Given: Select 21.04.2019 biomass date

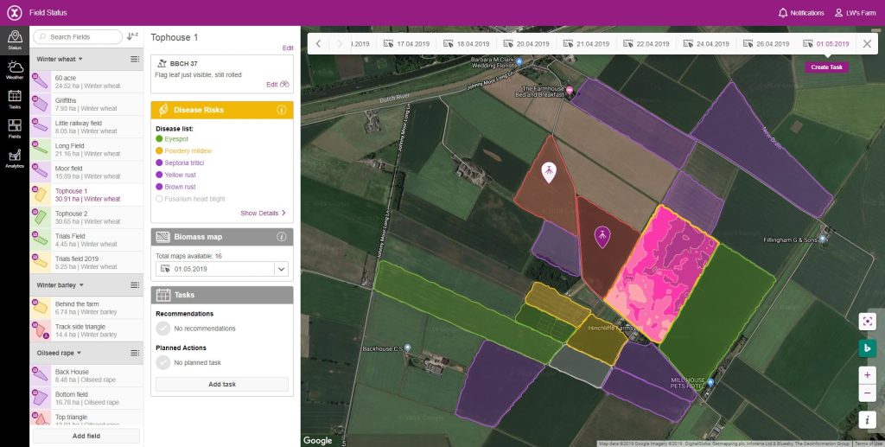Looking at the screenshot, I should tap(586, 43).
